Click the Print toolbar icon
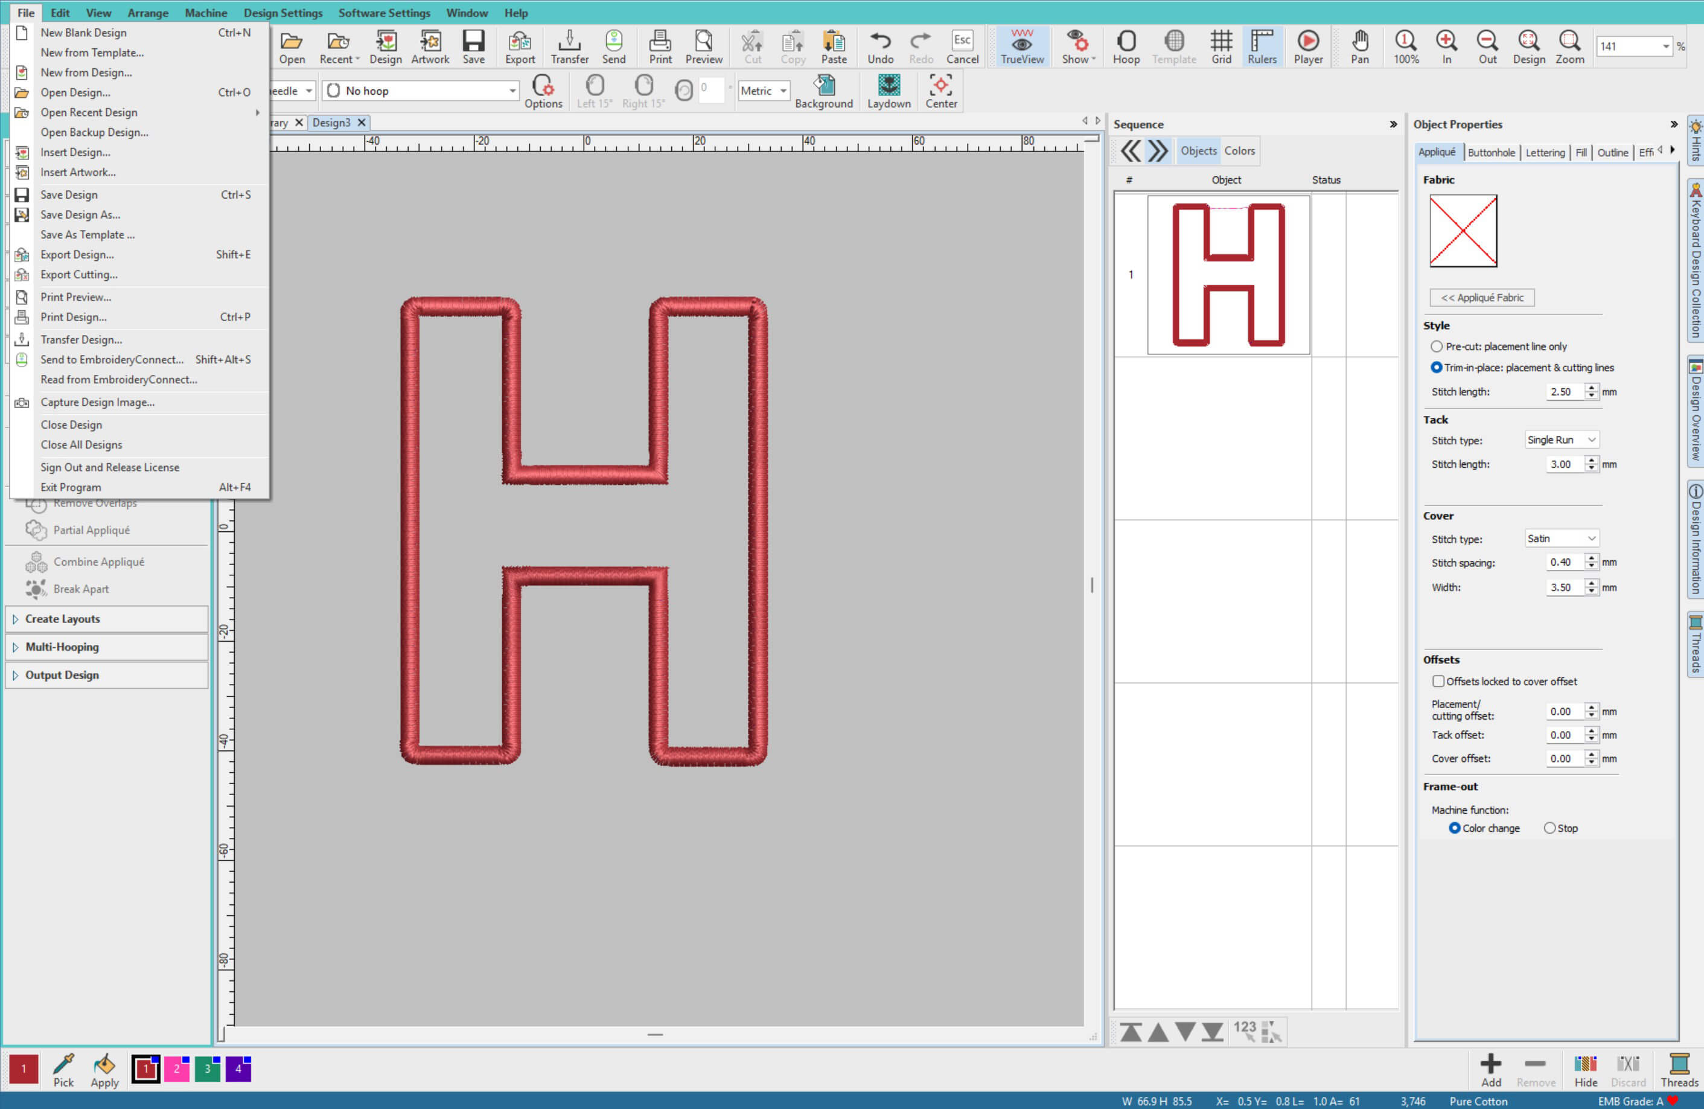 660,47
